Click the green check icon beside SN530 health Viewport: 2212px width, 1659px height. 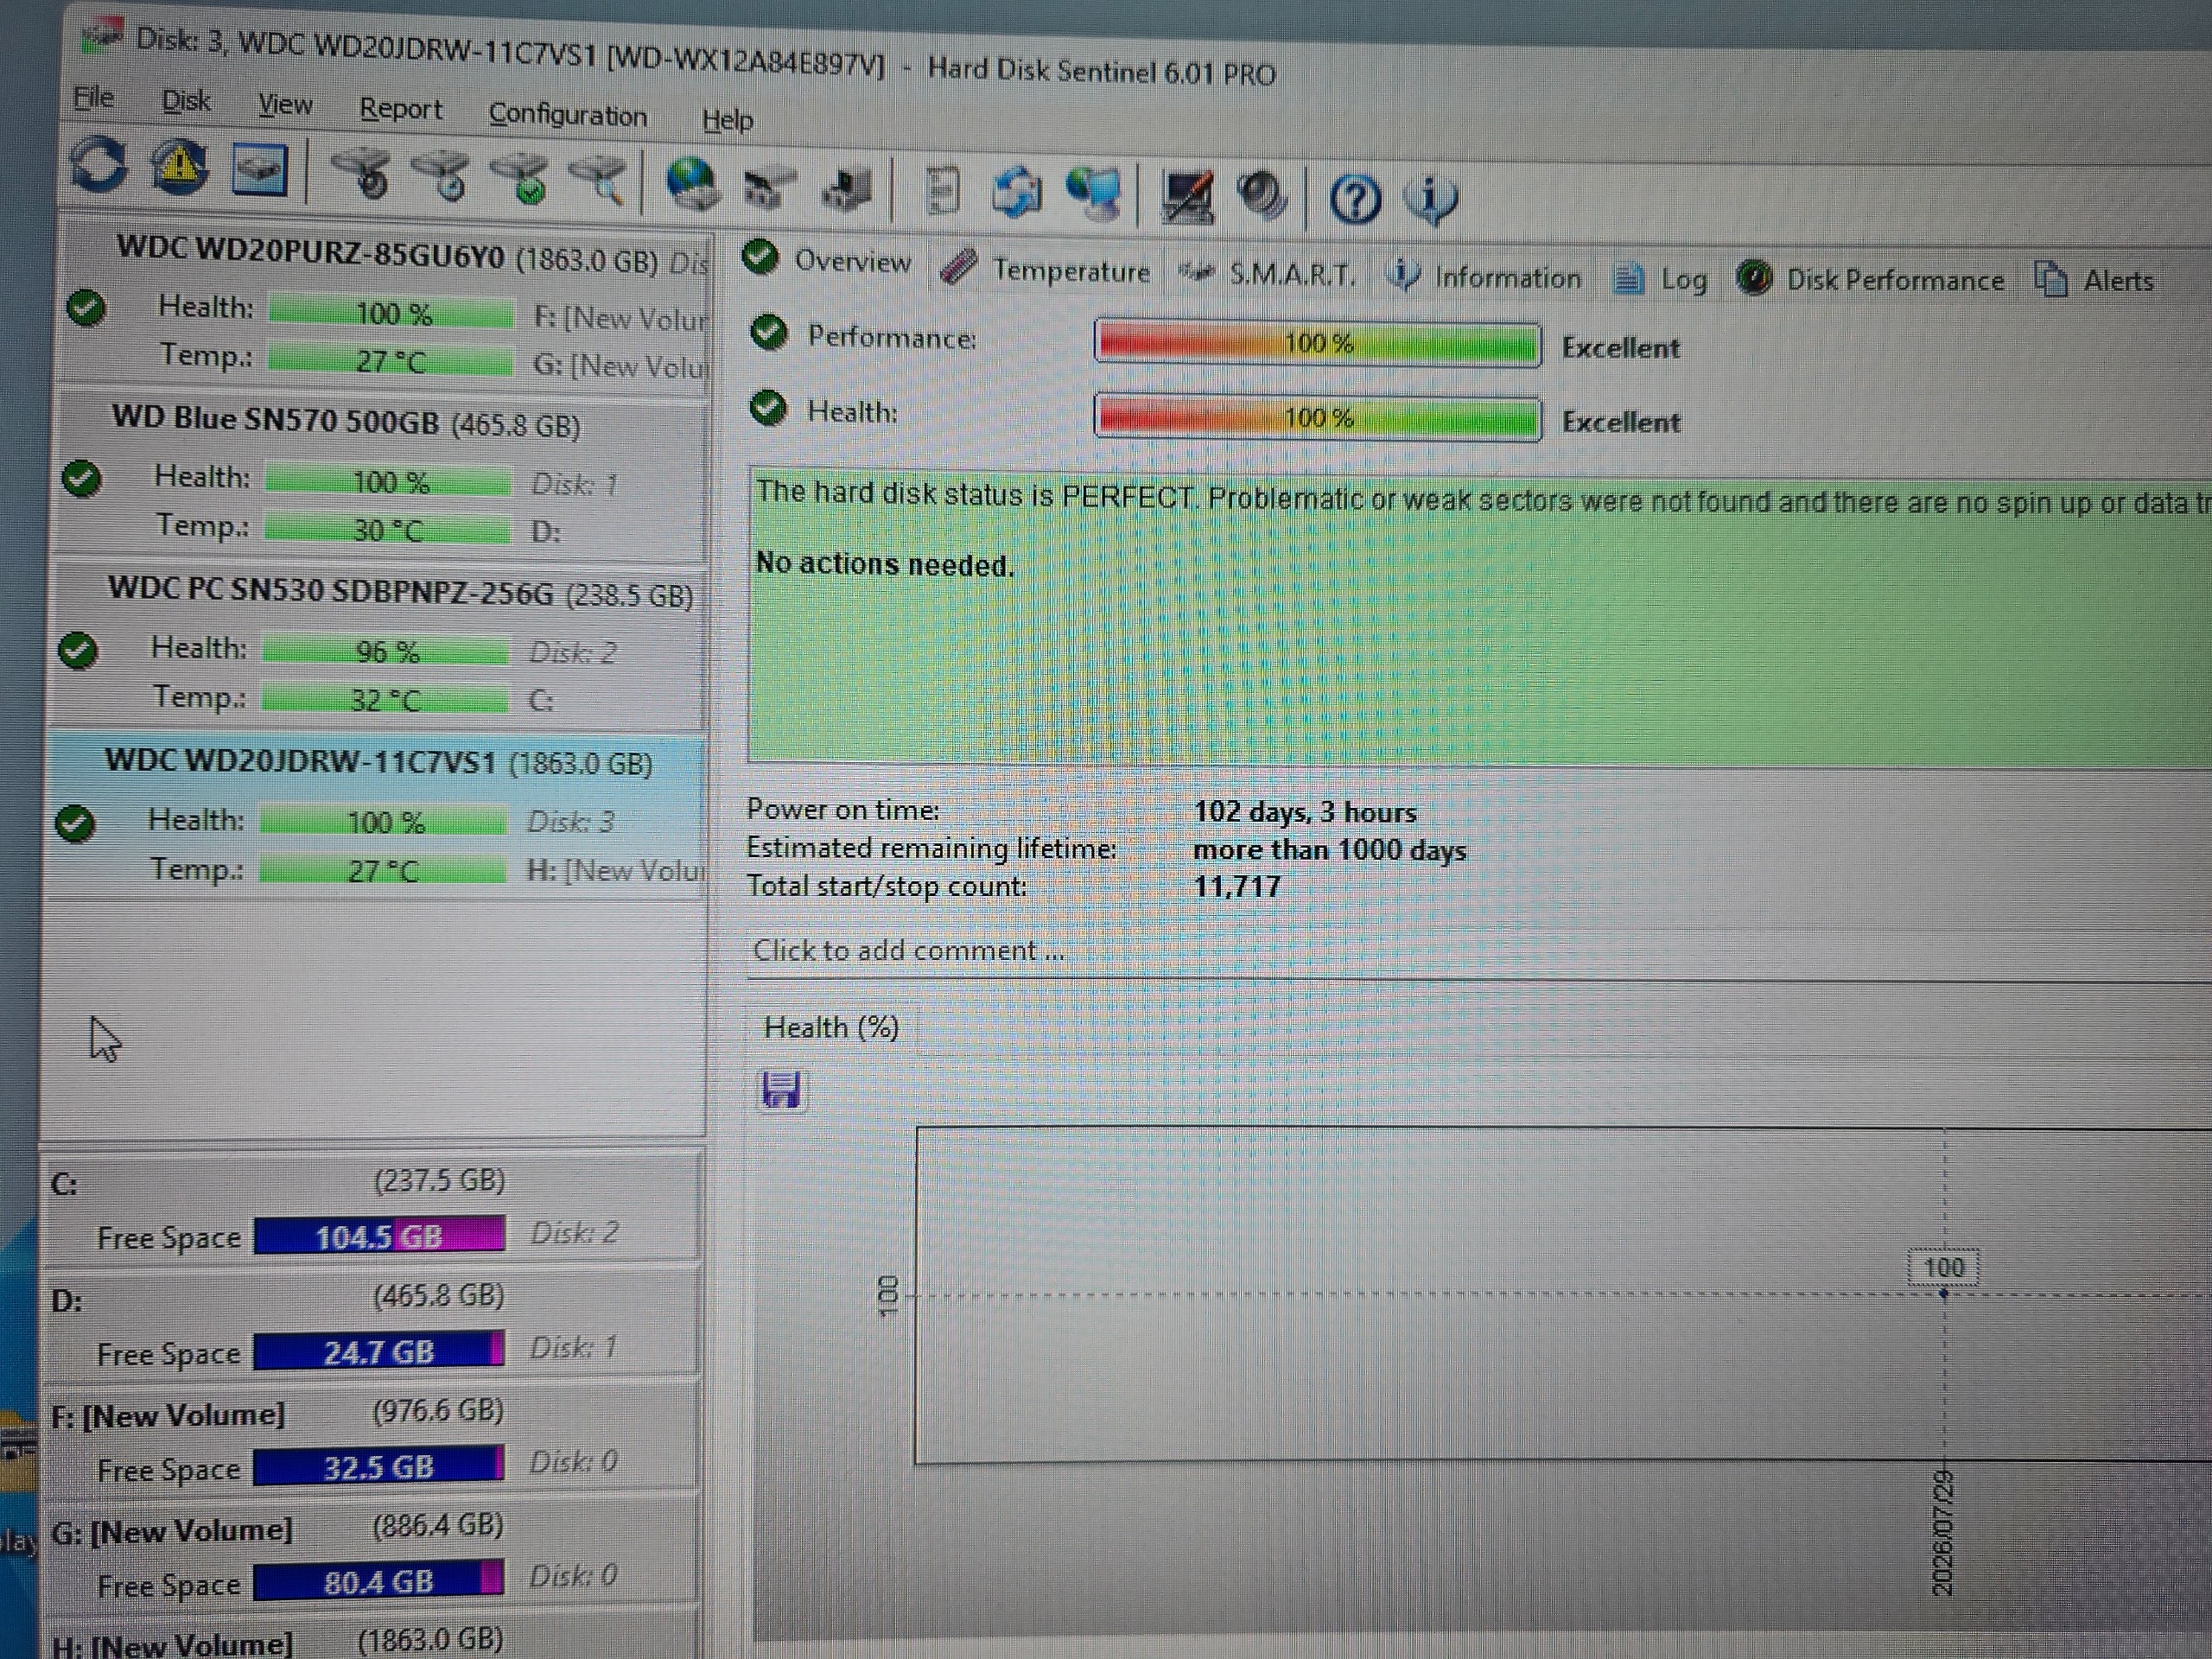(x=78, y=650)
